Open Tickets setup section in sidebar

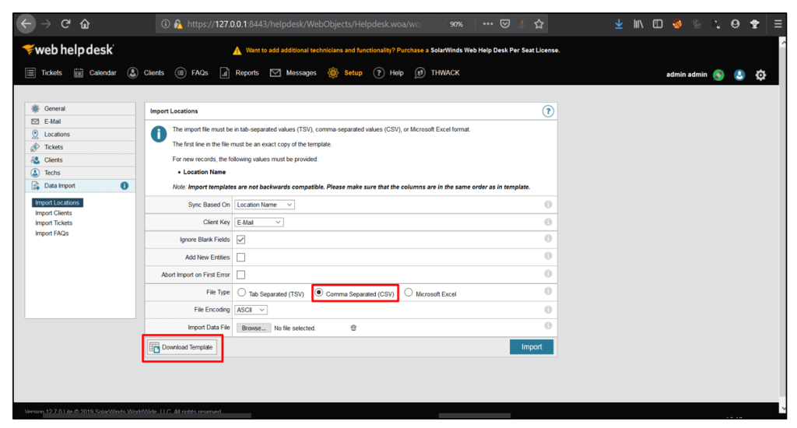pyautogui.click(x=80, y=147)
